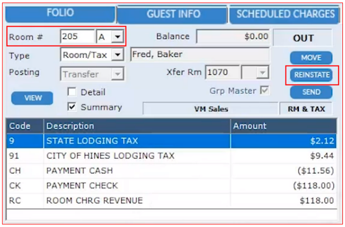Click the SEND button

(311, 92)
